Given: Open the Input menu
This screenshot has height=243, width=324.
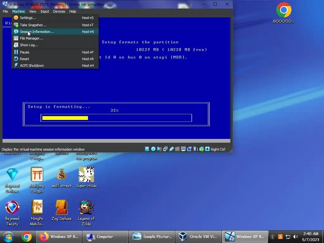Looking at the screenshot, I should [x=45, y=11].
